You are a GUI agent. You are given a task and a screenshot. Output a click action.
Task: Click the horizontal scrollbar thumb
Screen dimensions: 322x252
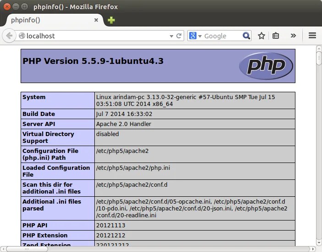click(27, 249)
